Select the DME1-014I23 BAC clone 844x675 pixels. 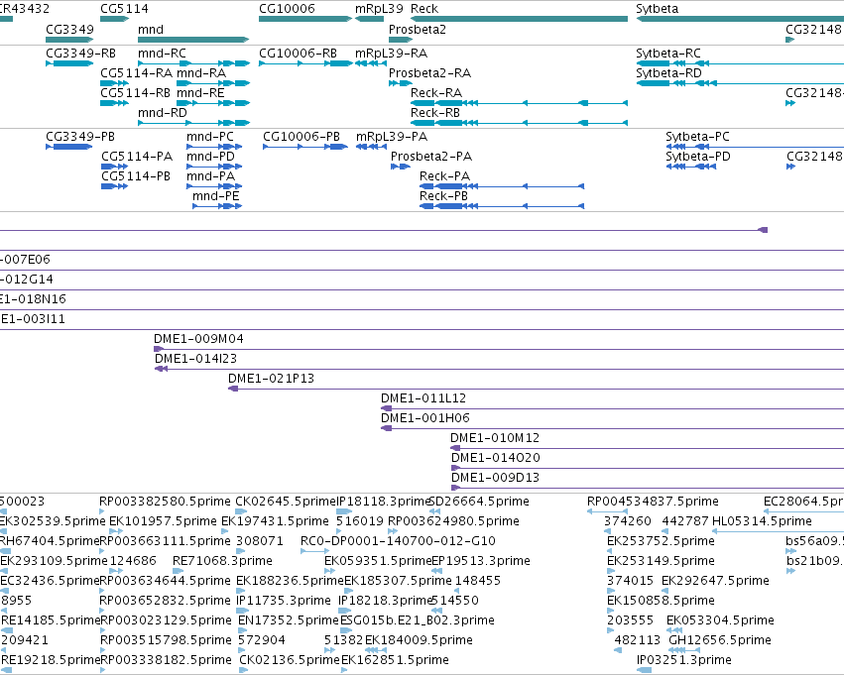tap(499, 369)
